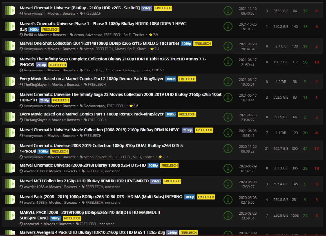This screenshot has height=236, width=326.
Task: Click 2160p badge on SacReD torrent
Action: [x=147, y=8]
